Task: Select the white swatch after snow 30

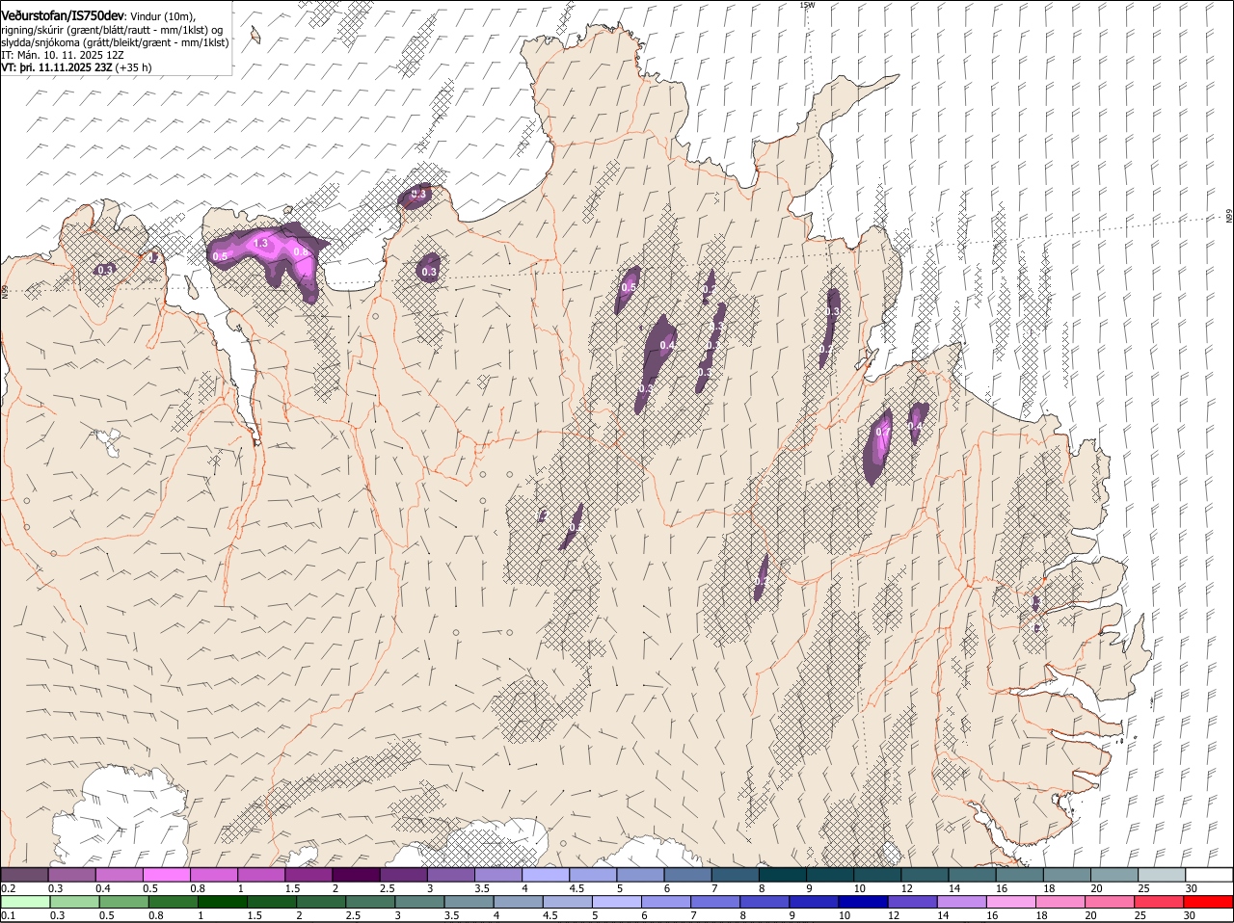Action: [x=1210, y=875]
